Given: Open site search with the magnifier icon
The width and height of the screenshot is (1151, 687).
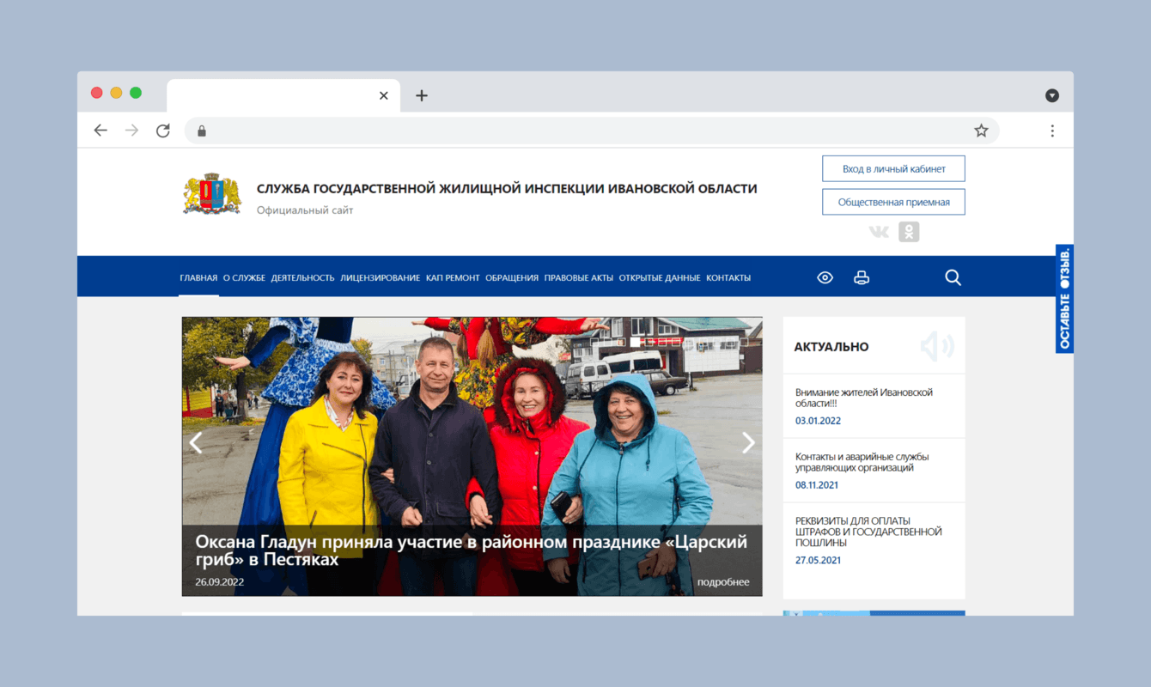Looking at the screenshot, I should pyautogui.click(x=953, y=277).
